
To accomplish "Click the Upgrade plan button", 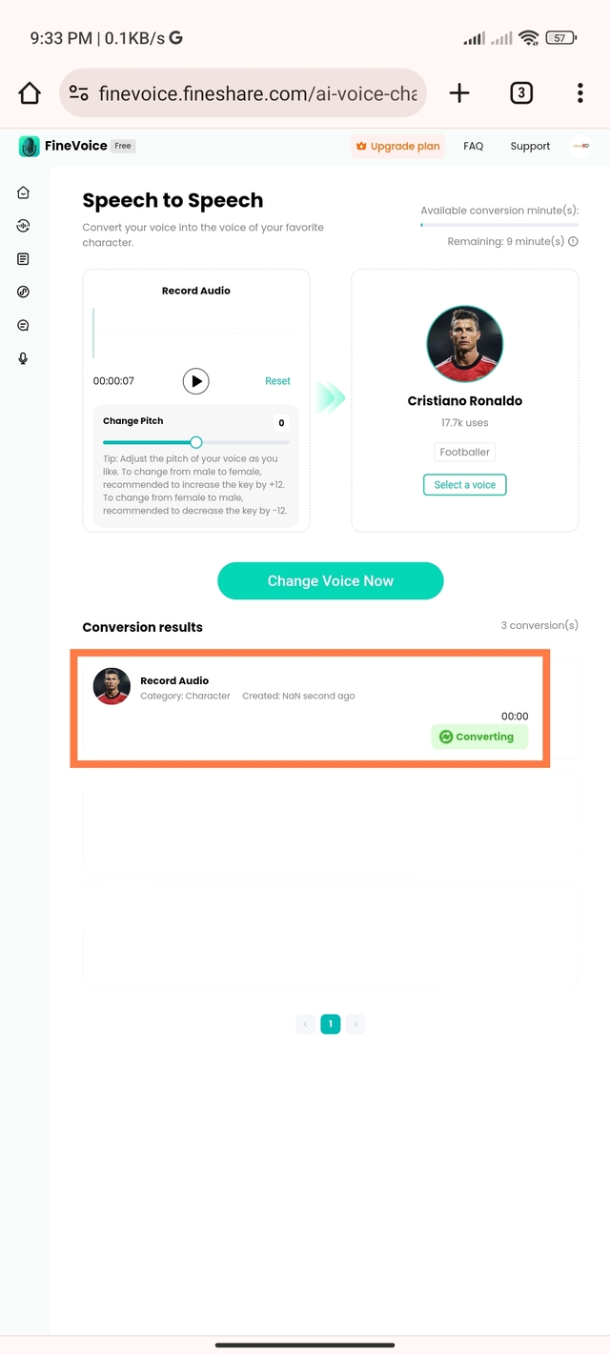I will click(397, 147).
